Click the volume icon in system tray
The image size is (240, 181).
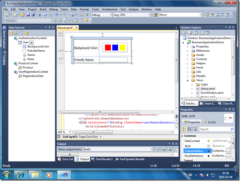207,175
